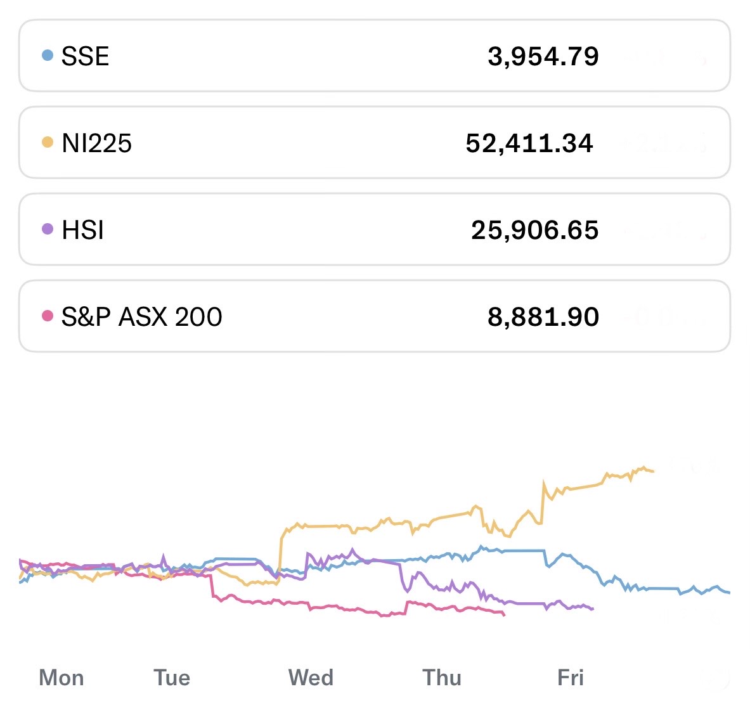Click the HSI value 25,906.65

pos(534,230)
